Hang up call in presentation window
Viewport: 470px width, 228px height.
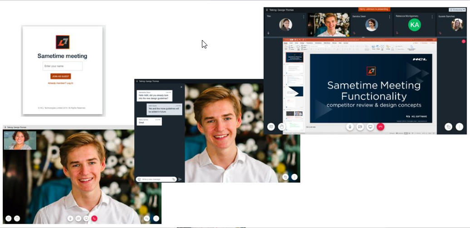(380, 127)
